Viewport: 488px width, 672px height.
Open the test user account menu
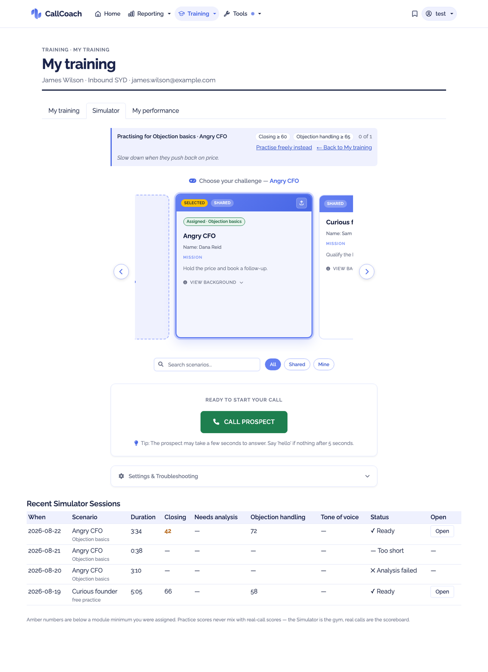pyautogui.click(x=439, y=14)
